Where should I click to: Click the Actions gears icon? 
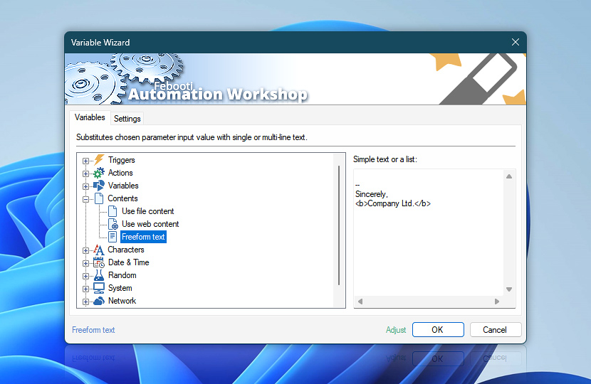pyautogui.click(x=99, y=173)
